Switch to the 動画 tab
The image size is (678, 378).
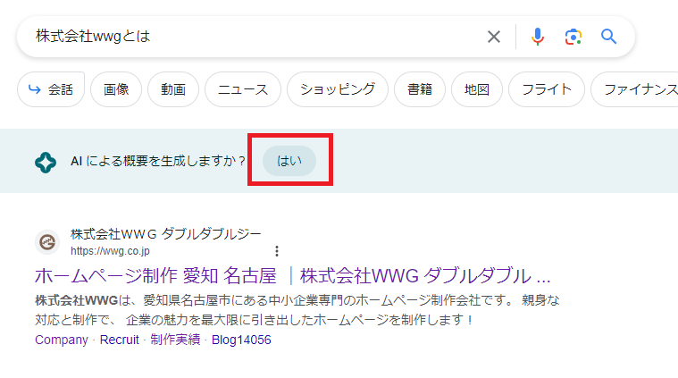[173, 89]
